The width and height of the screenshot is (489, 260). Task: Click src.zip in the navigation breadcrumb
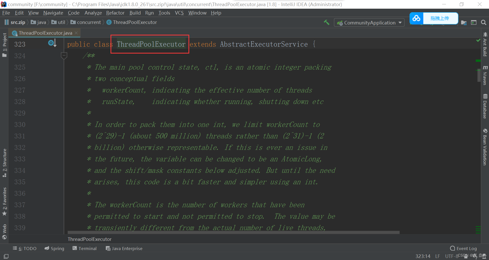(15, 22)
